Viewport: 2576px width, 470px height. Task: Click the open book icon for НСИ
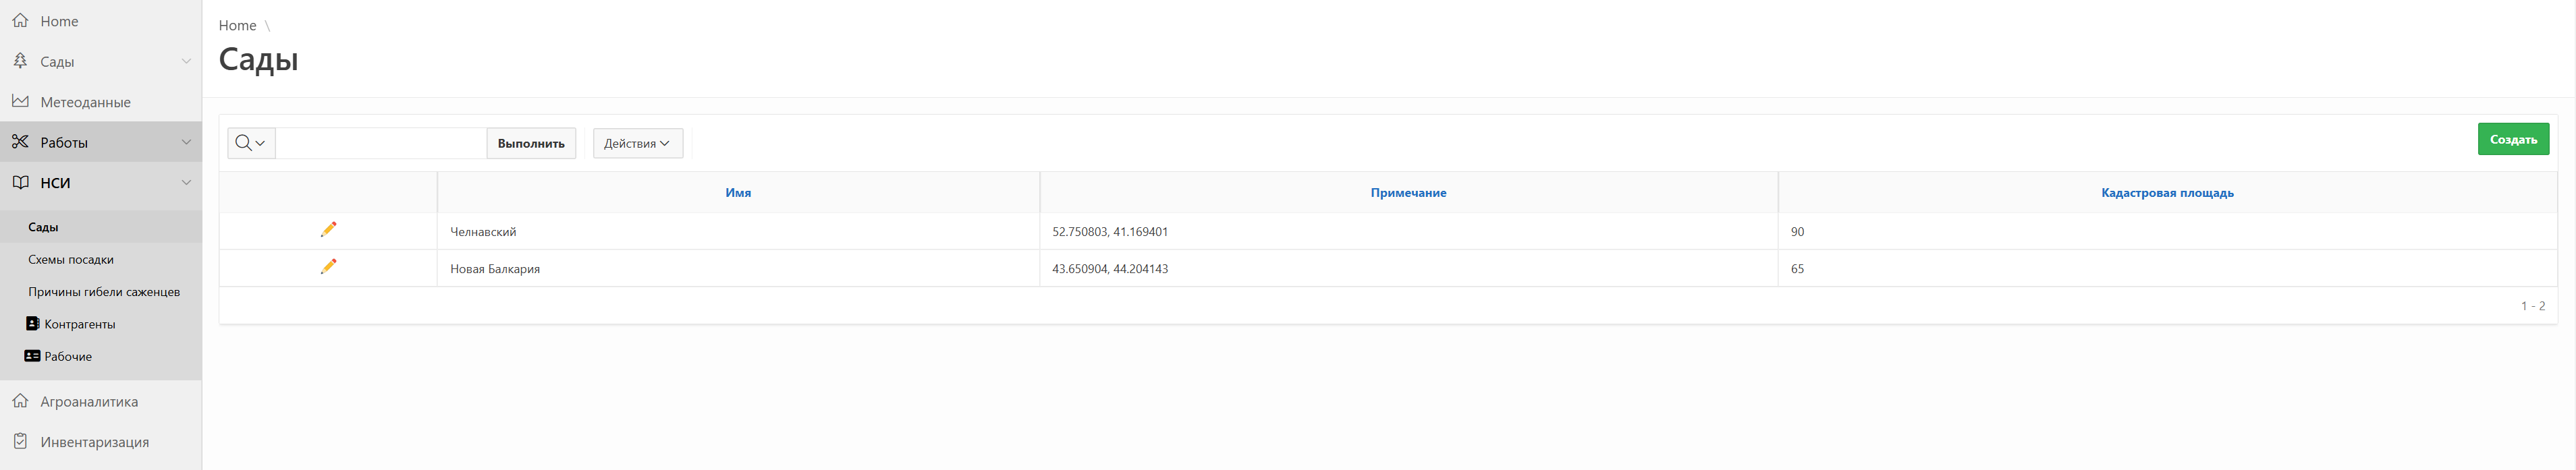[x=20, y=182]
